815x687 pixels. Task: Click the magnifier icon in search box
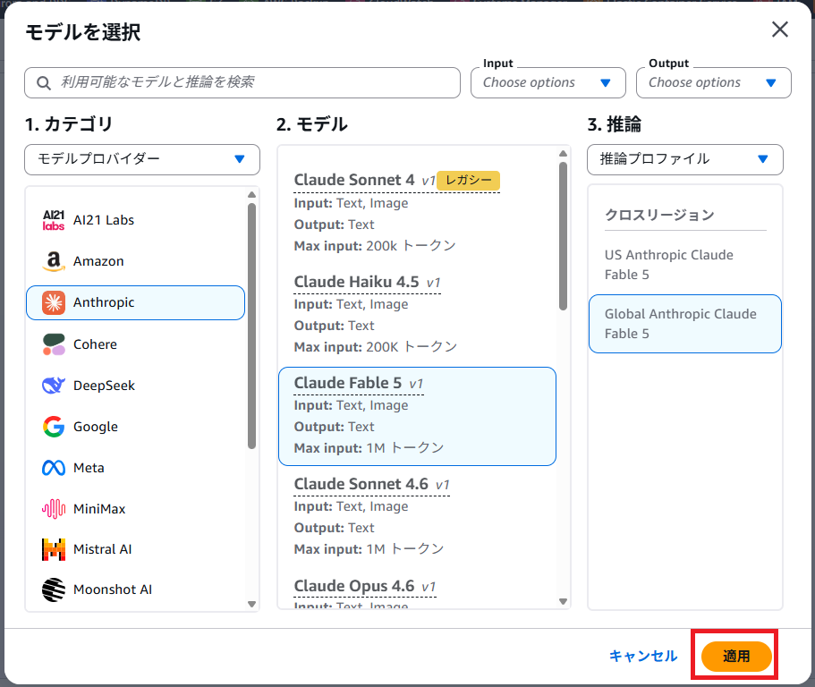(44, 82)
